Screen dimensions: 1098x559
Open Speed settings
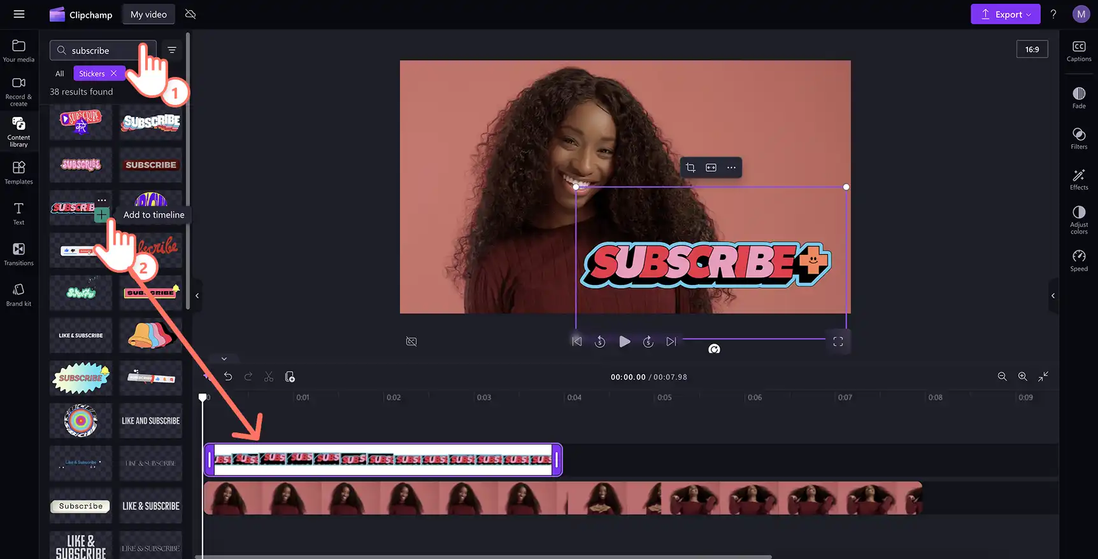(1079, 261)
